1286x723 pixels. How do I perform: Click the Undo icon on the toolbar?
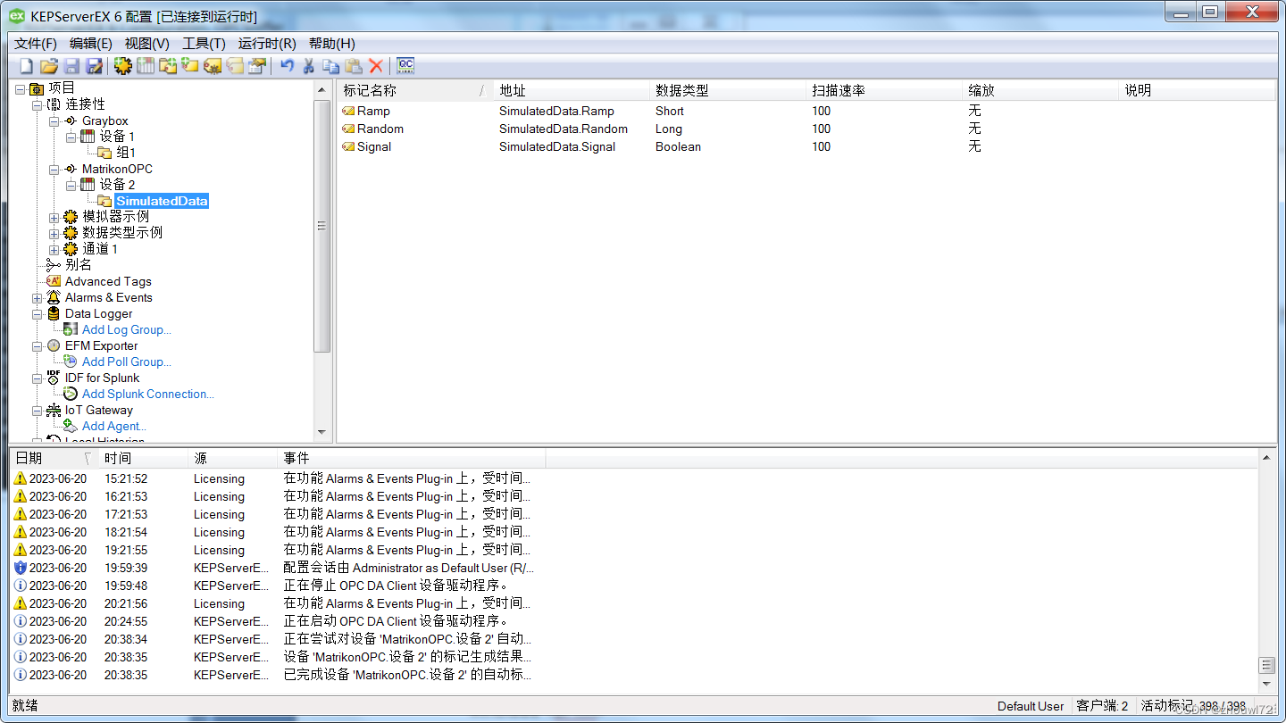coord(288,65)
